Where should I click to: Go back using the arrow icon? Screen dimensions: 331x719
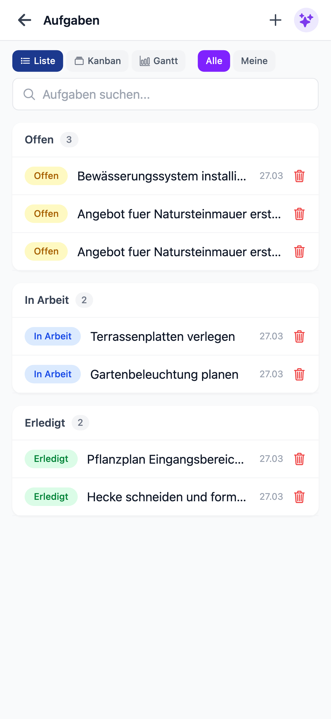click(x=25, y=20)
